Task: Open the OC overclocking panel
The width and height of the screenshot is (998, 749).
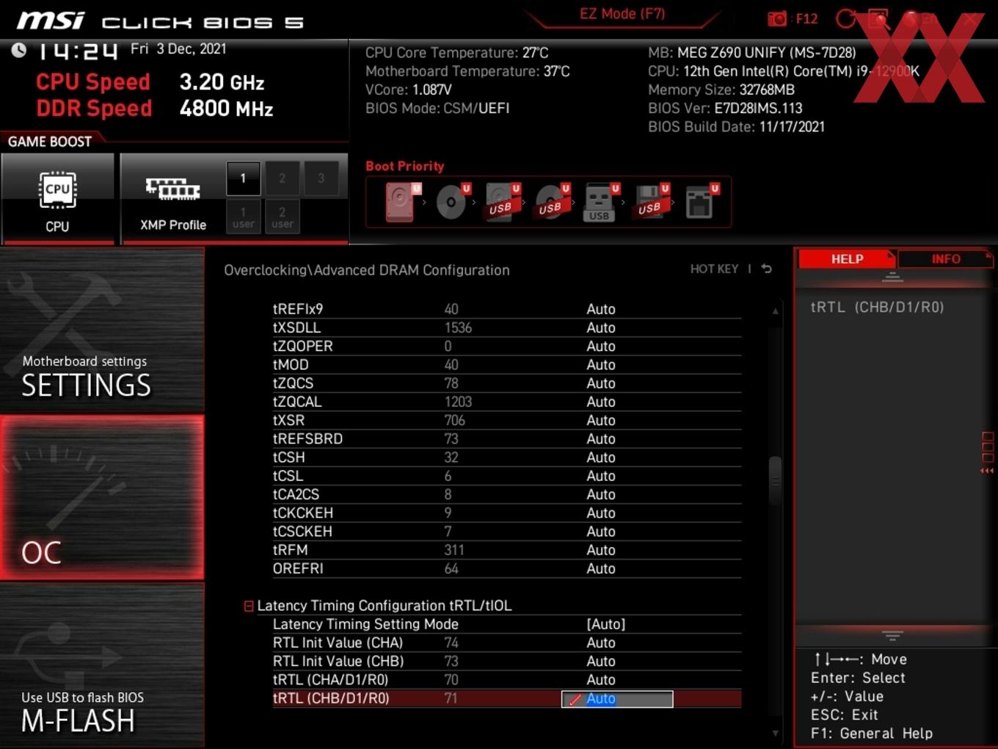Action: point(102,497)
